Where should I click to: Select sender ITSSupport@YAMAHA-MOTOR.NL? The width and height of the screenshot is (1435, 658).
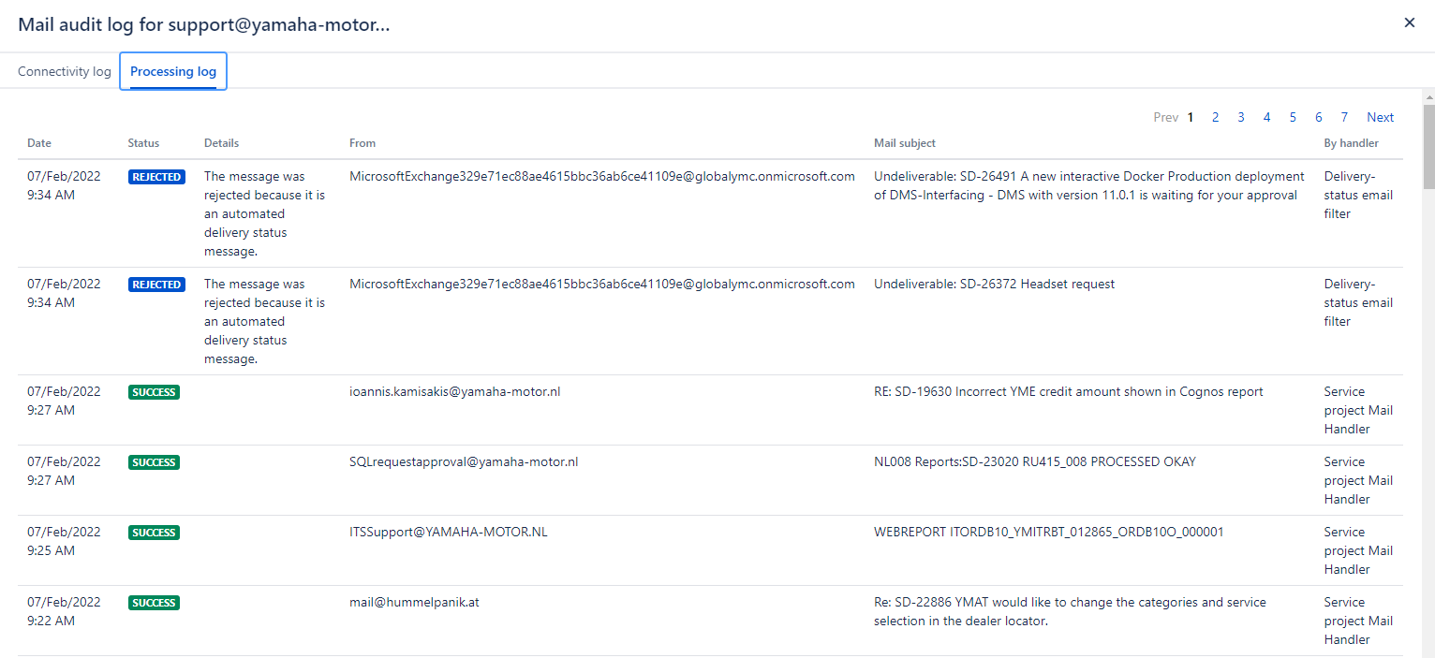[449, 532]
